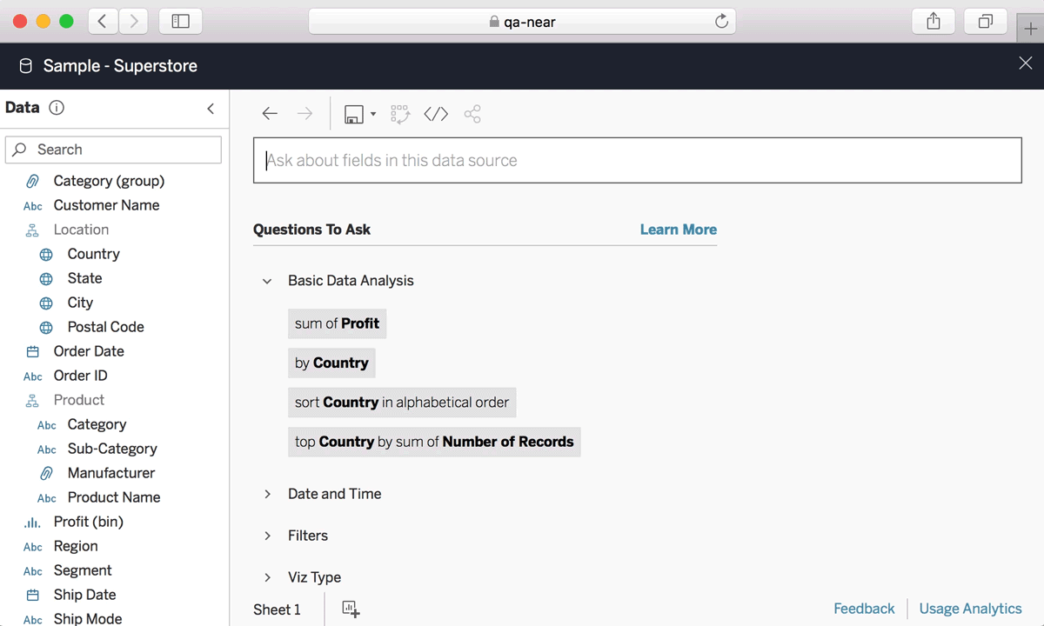Viewport: 1044px width, 626px height.
Task: Open the save options dropdown arrow
Action: click(372, 113)
